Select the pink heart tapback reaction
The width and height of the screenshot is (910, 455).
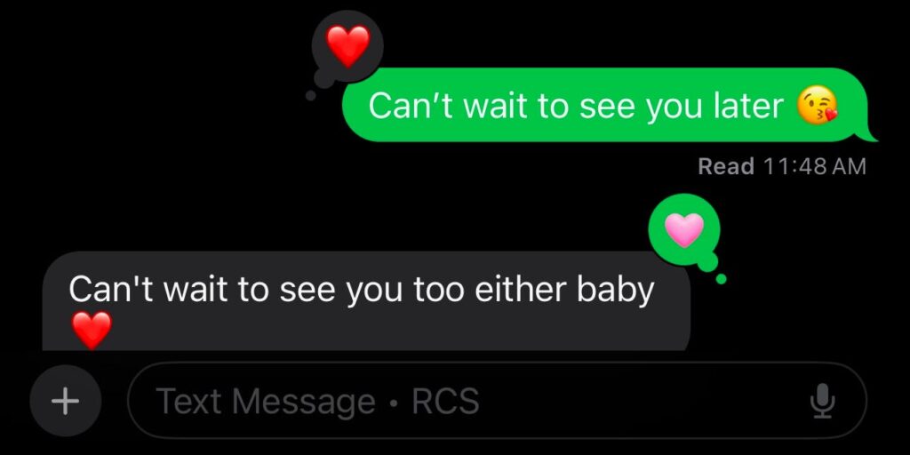pyautogui.click(x=684, y=229)
